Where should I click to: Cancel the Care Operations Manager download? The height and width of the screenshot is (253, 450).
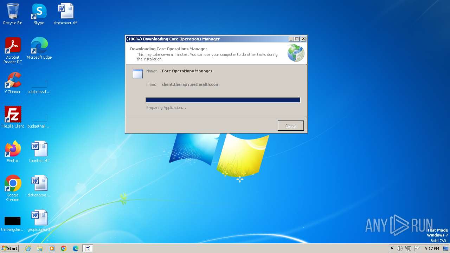290,126
